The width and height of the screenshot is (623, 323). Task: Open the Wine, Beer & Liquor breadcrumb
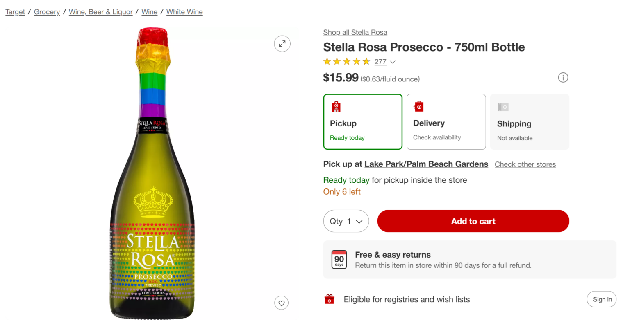point(101,12)
